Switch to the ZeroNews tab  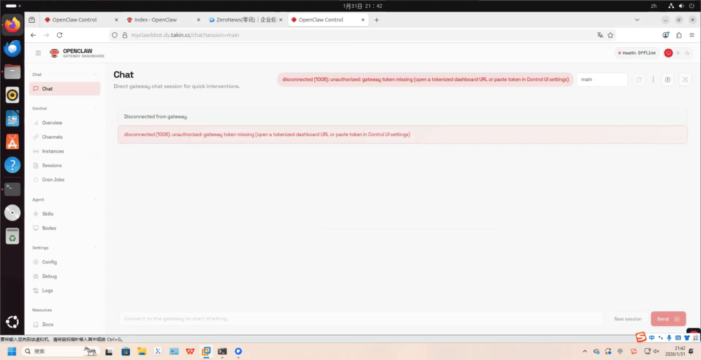coord(245,19)
